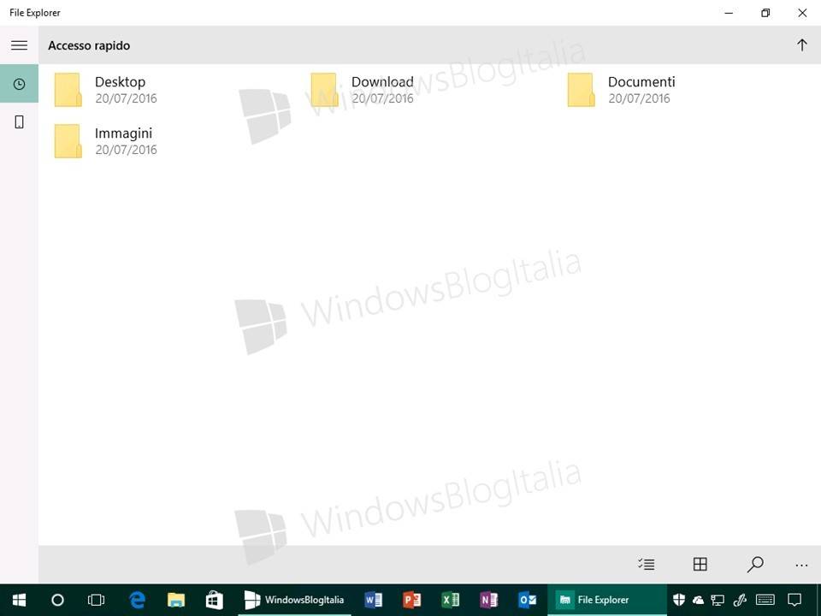The height and width of the screenshot is (616, 821).
Task: Launch PowerPoint from the taskbar
Action: (412, 600)
